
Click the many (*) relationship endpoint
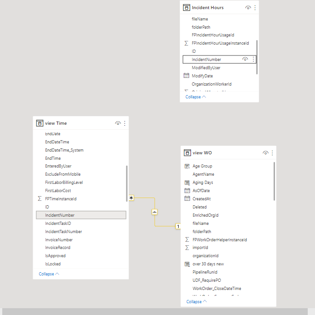pyautogui.click(x=131, y=198)
